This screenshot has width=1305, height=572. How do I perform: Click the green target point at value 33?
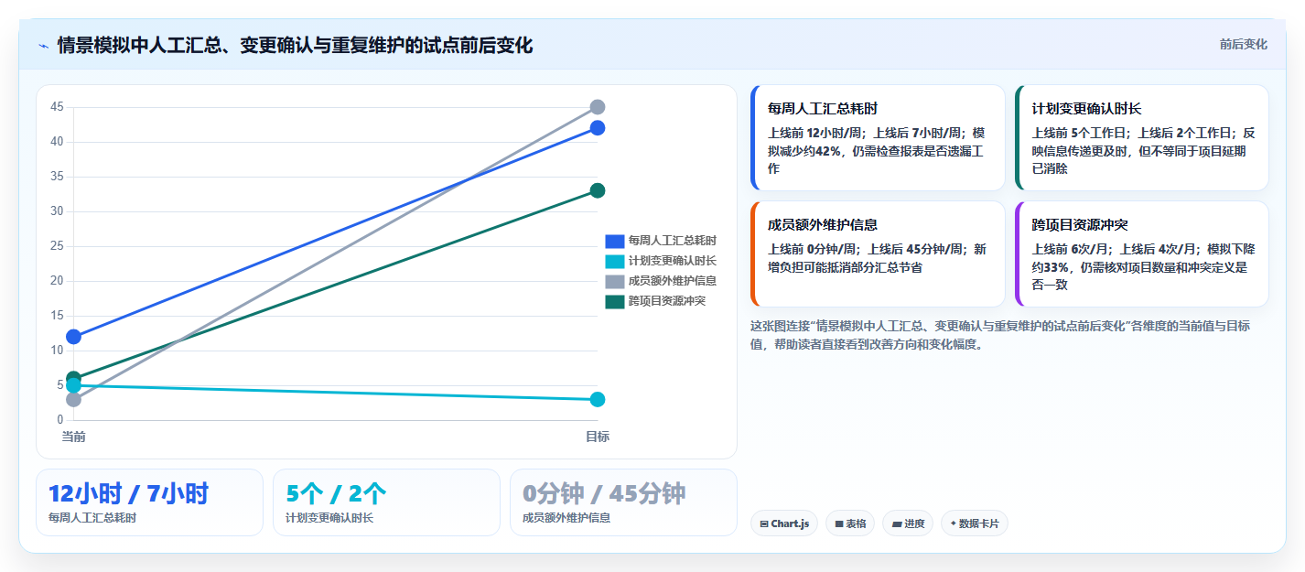click(x=598, y=190)
